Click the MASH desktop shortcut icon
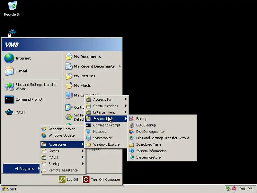Image resolution: width=257 pixels, height=193 pixels. click(x=12, y=33)
